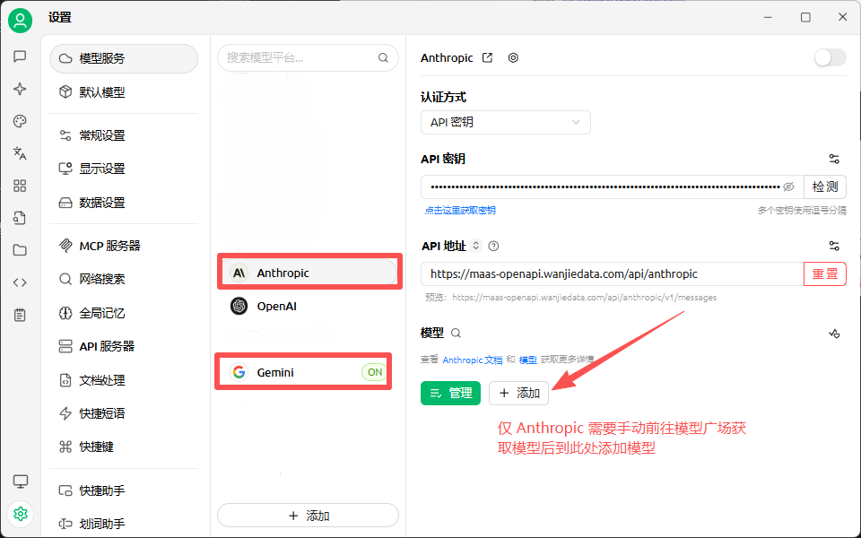This screenshot has width=861, height=538.
Task: Click the help icon beside API 地址
Action: (x=493, y=246)
